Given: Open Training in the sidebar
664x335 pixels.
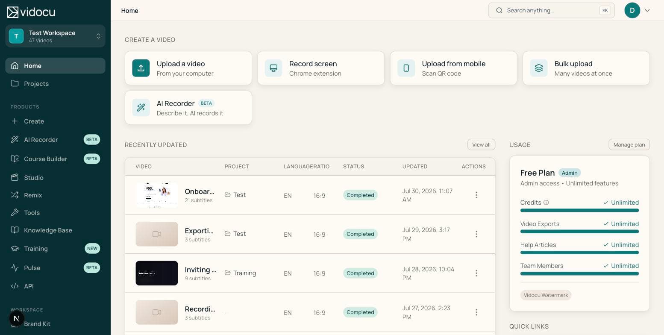Looking at the screenshot, I should point(56,249).
